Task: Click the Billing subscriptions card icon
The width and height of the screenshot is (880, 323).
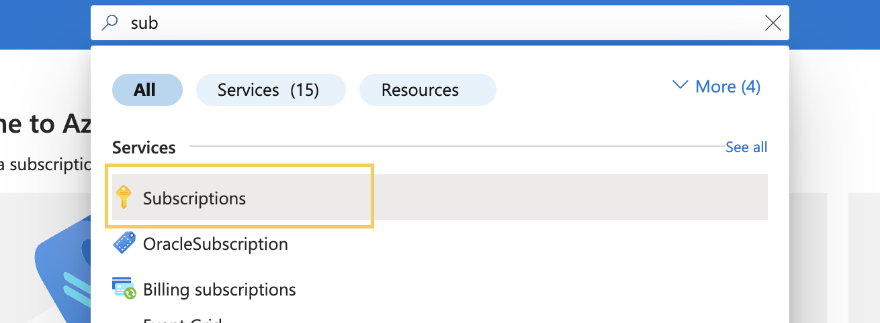Action: (124, 289)
